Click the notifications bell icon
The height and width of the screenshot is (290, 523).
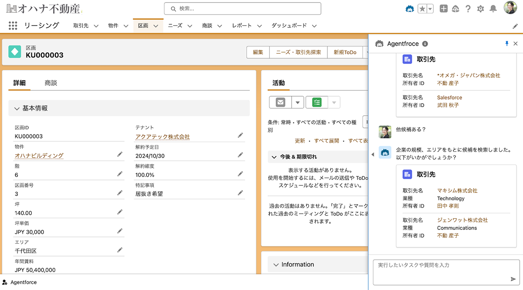click(x=493, y=9)
